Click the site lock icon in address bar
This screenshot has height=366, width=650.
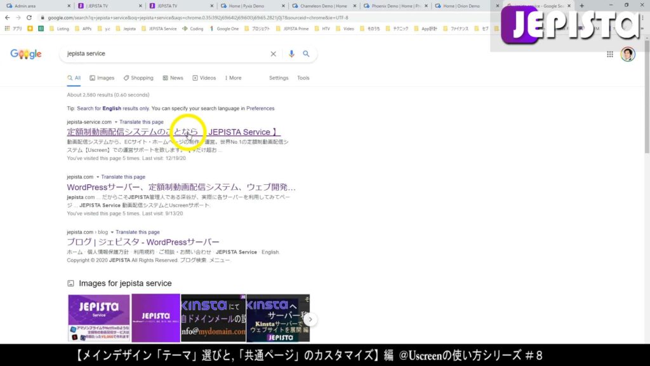click(43, 18)
